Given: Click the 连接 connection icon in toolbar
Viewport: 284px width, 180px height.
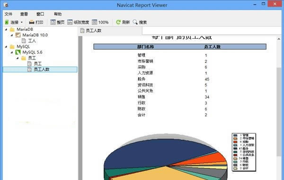Looking at the screenshot, I should coord(7,22).
